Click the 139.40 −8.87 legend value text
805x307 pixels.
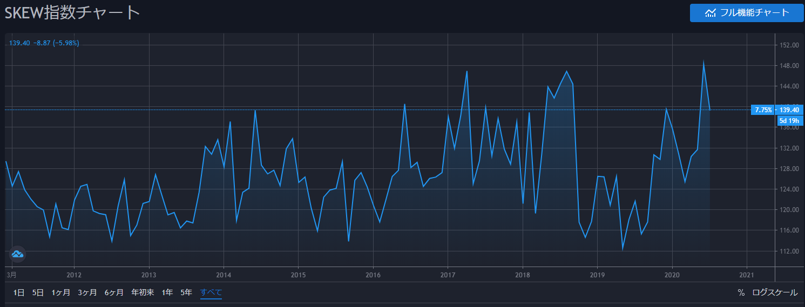44,43
